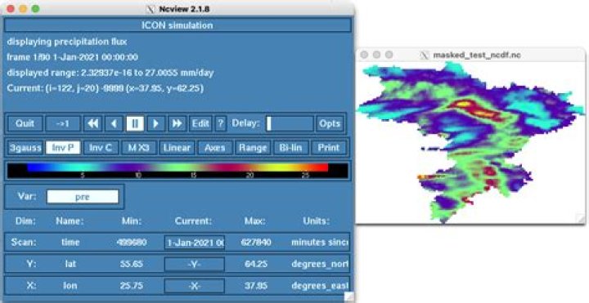The height and width of the screenshot is (303, 589).
Task: Click the question mark help button
Action: point(221,124)
